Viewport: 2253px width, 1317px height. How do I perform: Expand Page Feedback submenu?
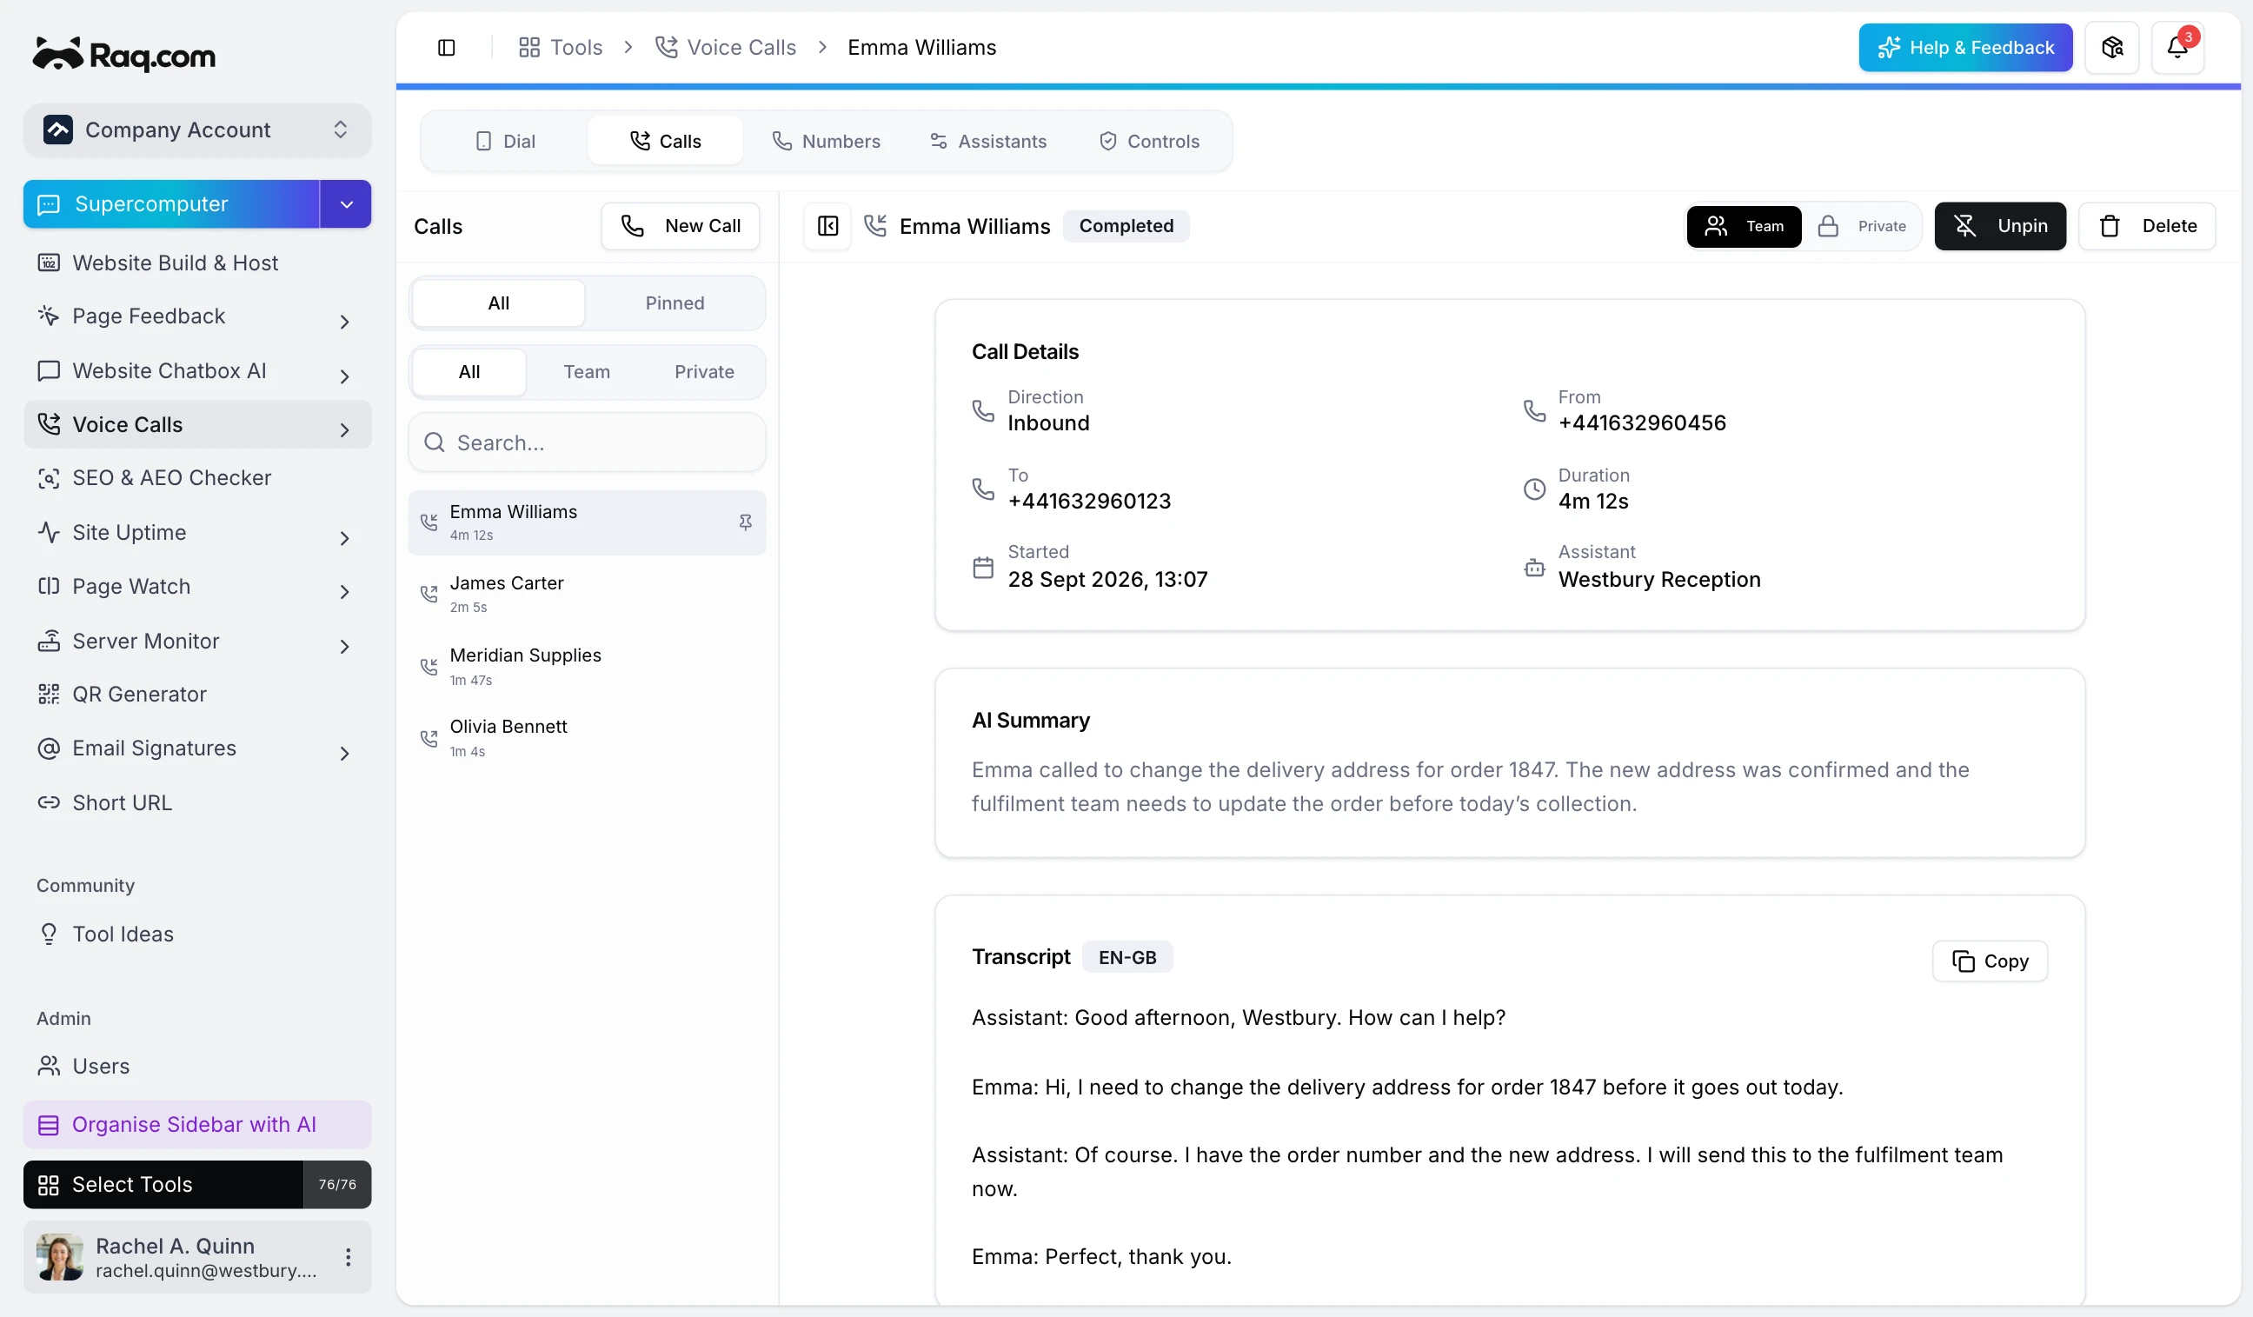click(344, 322)
